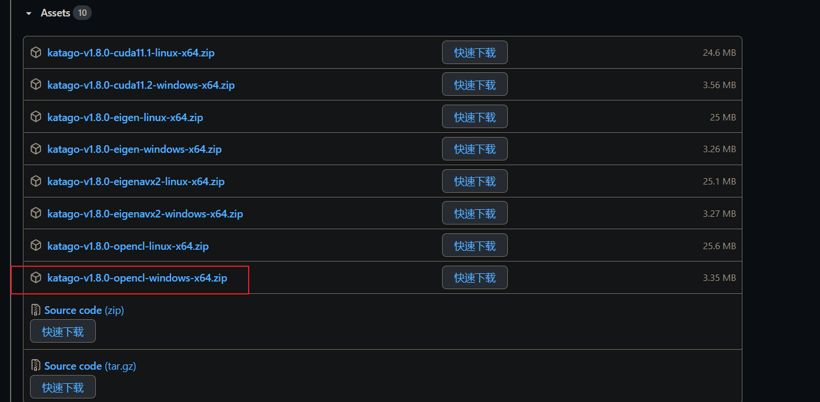The image size is (820, 402).
Task: Click package icon beside cuda11.2-windows zip
Action: 36,85
